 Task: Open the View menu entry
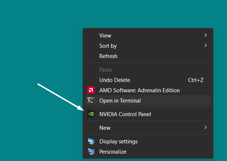tap(105, 36)
